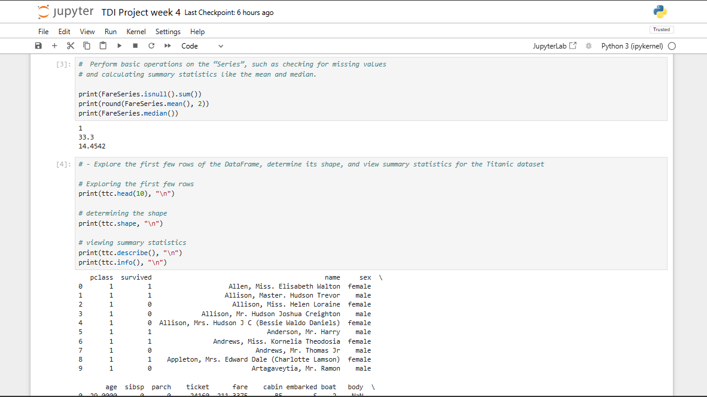This screenshot has width=707, height=397.
Task: Restart kernel and run all cells
Action: pos(167,46)
